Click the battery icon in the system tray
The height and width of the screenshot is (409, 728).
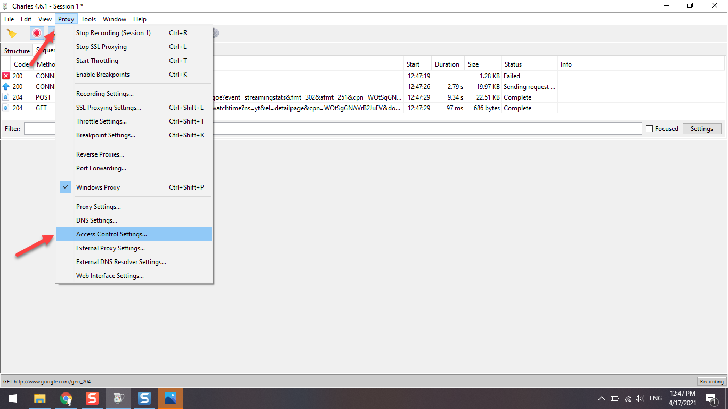pos(614,398)
